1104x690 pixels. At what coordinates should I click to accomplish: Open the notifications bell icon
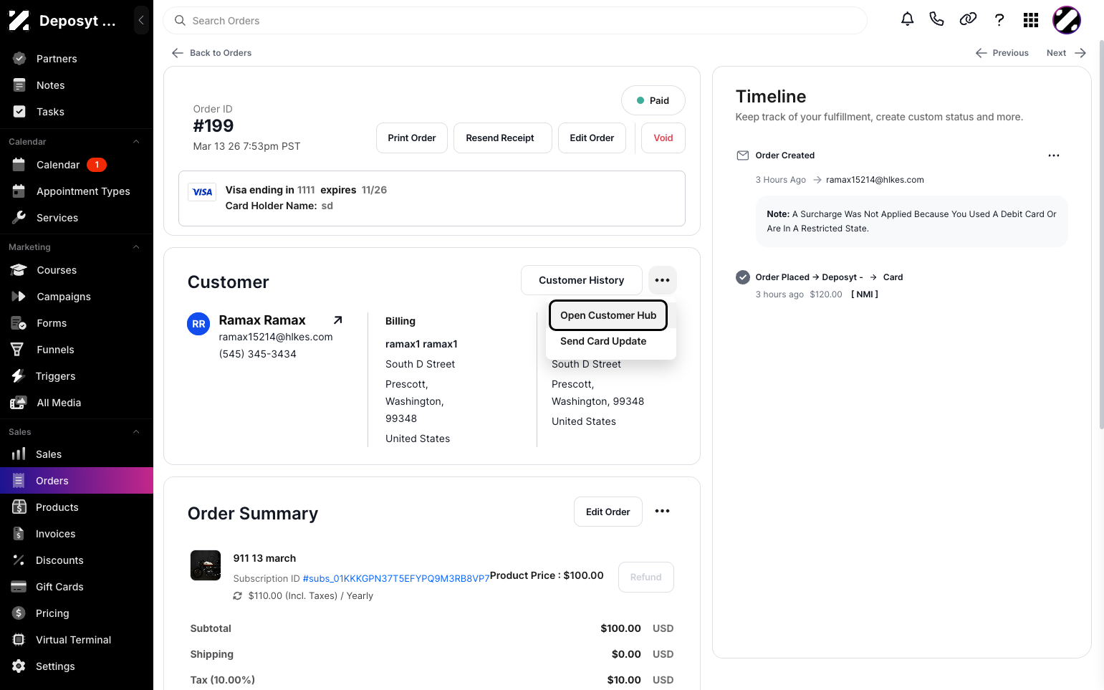pos(907,19)
